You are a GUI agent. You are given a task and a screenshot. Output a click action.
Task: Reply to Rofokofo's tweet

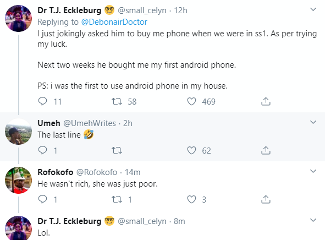43,199
